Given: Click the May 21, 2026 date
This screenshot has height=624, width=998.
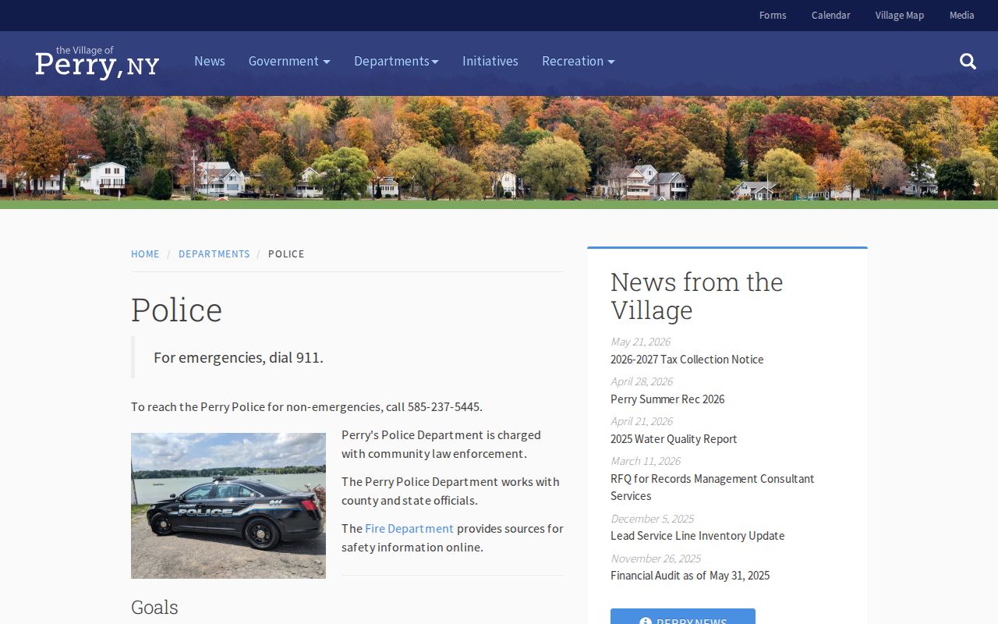Looking at the screenshot, I should tap(640, 342).
